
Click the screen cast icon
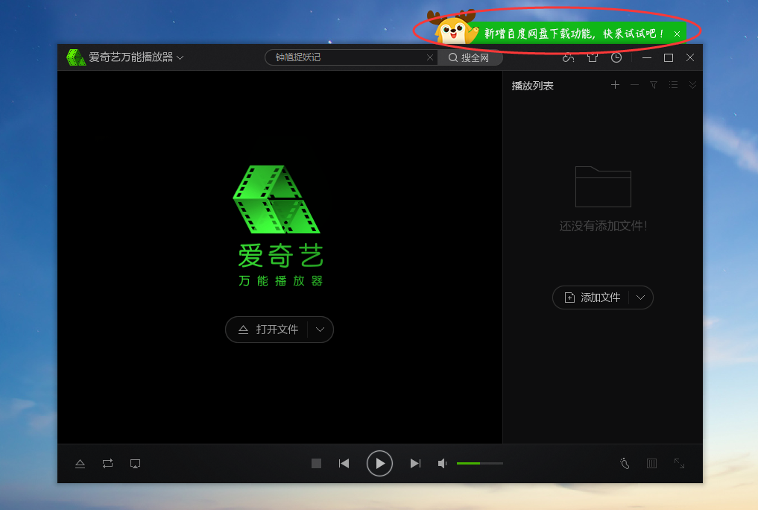pyautogui.click(x=136, y=464)
